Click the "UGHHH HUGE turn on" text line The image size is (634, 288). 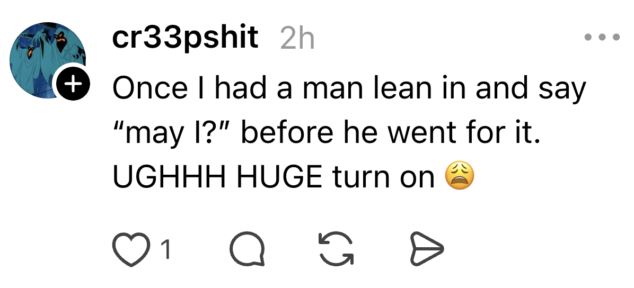point(274,176)
